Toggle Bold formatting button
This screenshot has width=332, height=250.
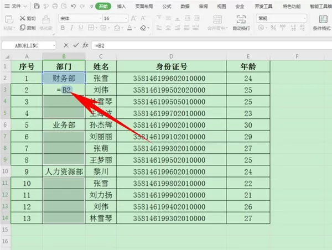(63, 28)
